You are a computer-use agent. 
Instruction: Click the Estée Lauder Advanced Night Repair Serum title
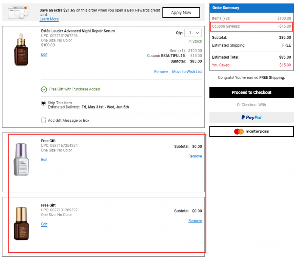78,31
